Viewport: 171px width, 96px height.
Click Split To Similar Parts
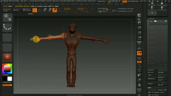point(157,93)
